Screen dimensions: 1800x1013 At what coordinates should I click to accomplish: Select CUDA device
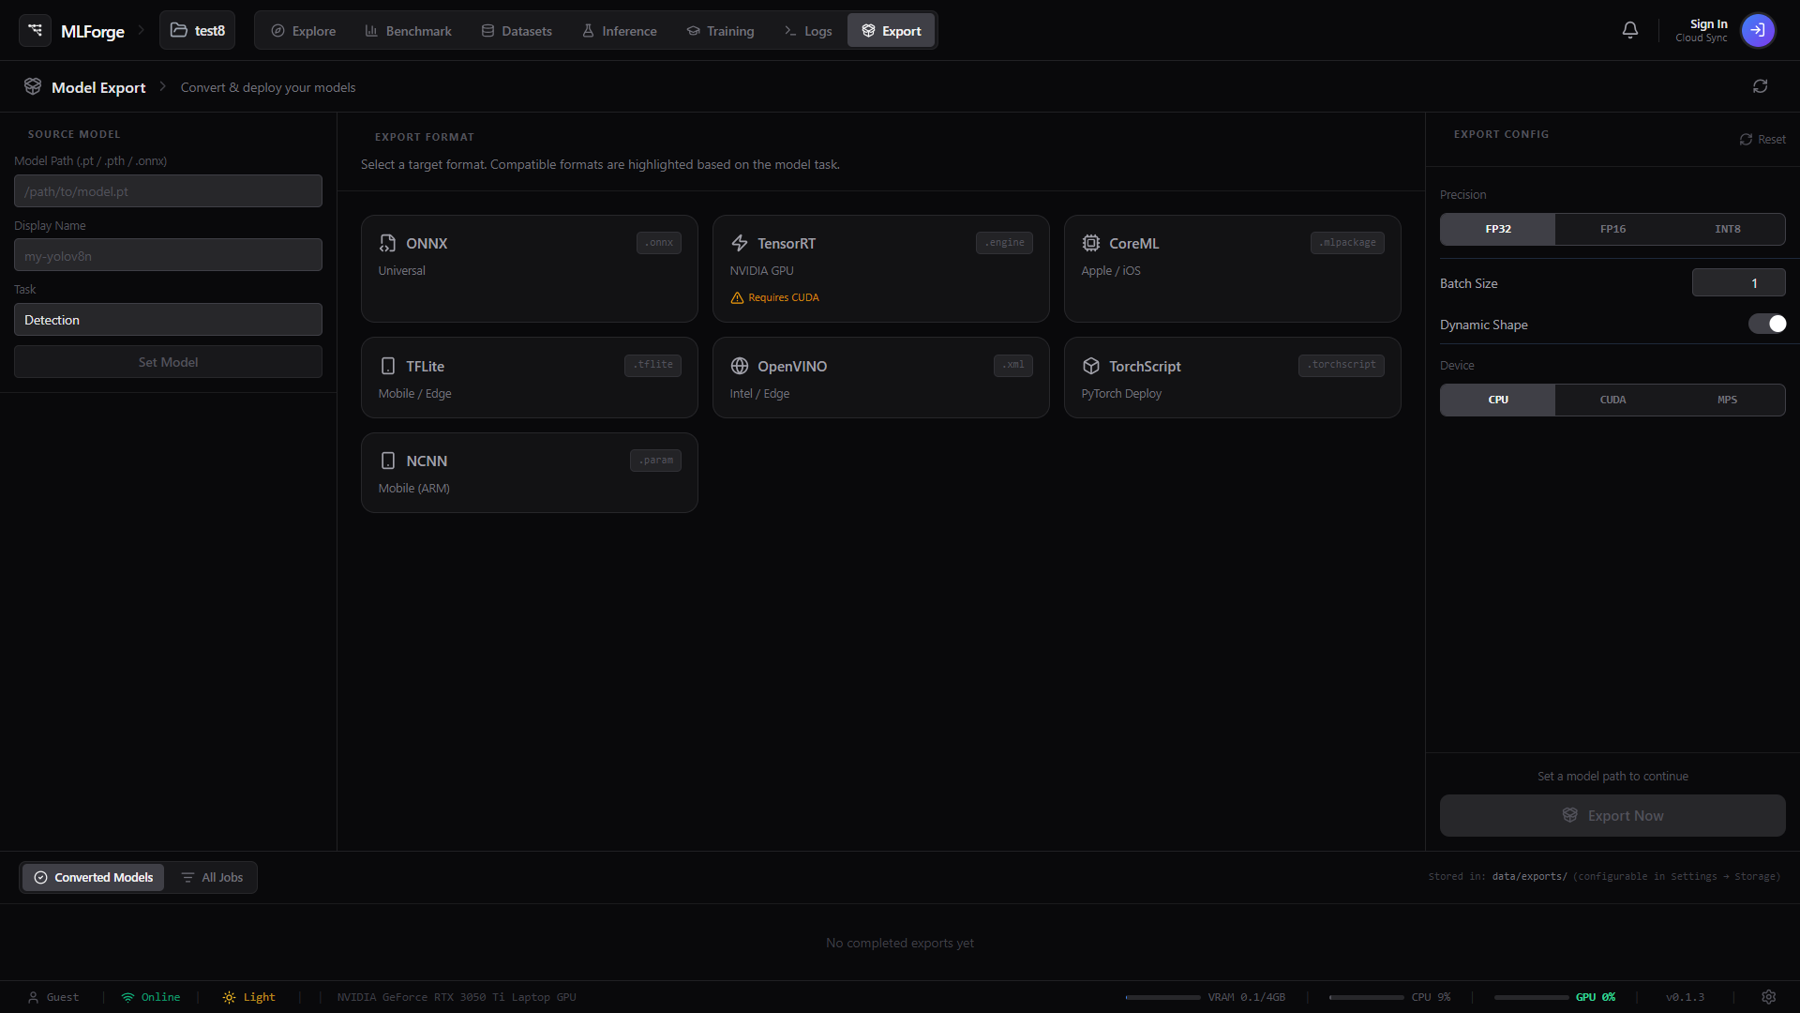(1612, 400)
